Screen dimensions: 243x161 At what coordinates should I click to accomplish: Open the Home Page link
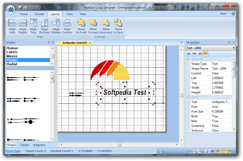13,151
